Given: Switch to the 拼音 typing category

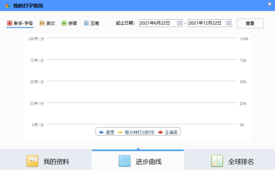Looking at the screenshot, I should click(x=69, y=23).
